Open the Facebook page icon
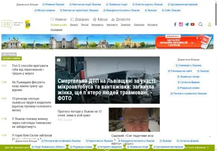This screenshot has height=151, width=217. pos(175,24)
